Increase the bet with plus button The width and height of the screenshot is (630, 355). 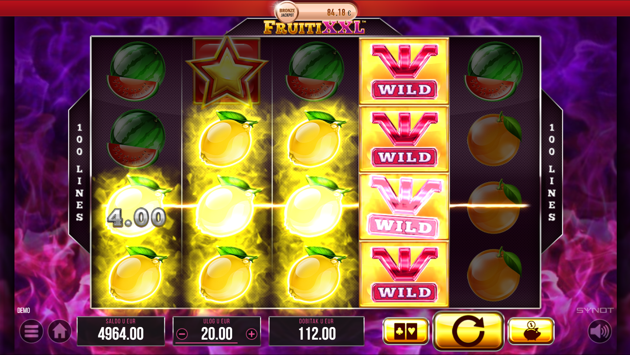point(252,334)
